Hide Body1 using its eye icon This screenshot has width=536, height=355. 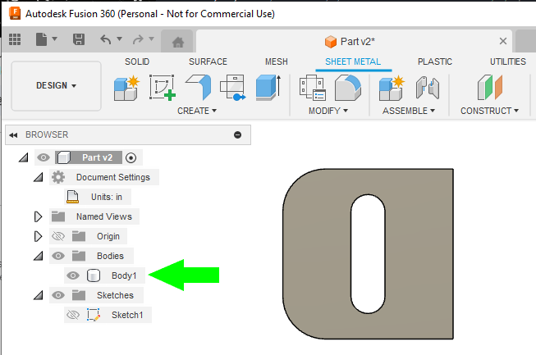tap(73, 275)
